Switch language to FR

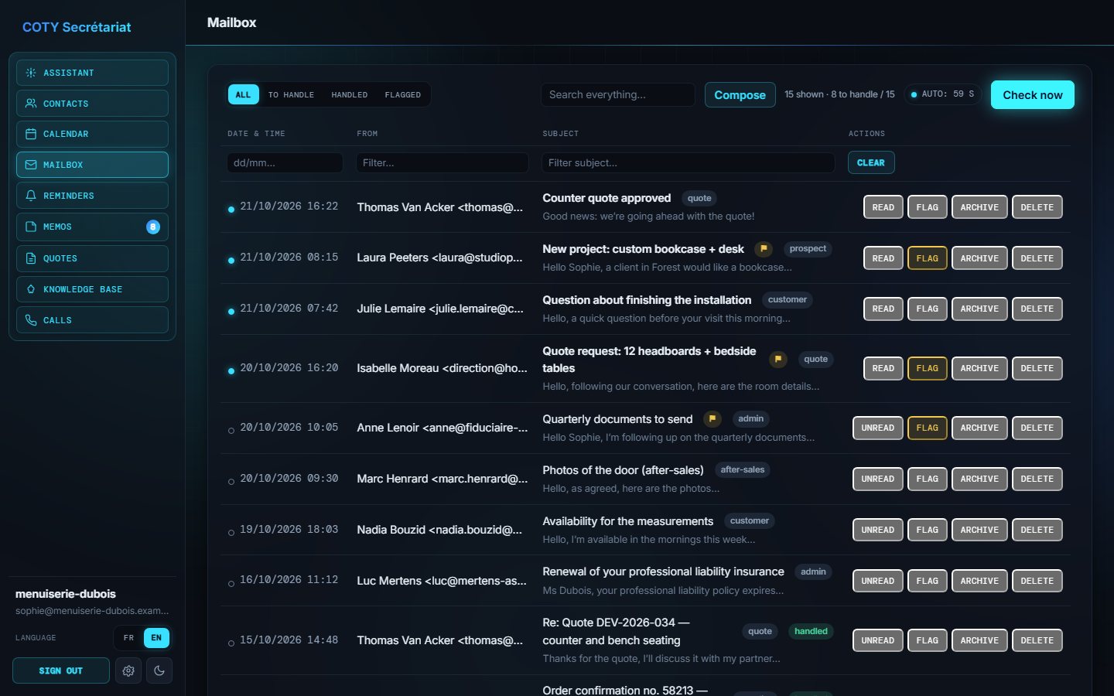coord(129,638)
